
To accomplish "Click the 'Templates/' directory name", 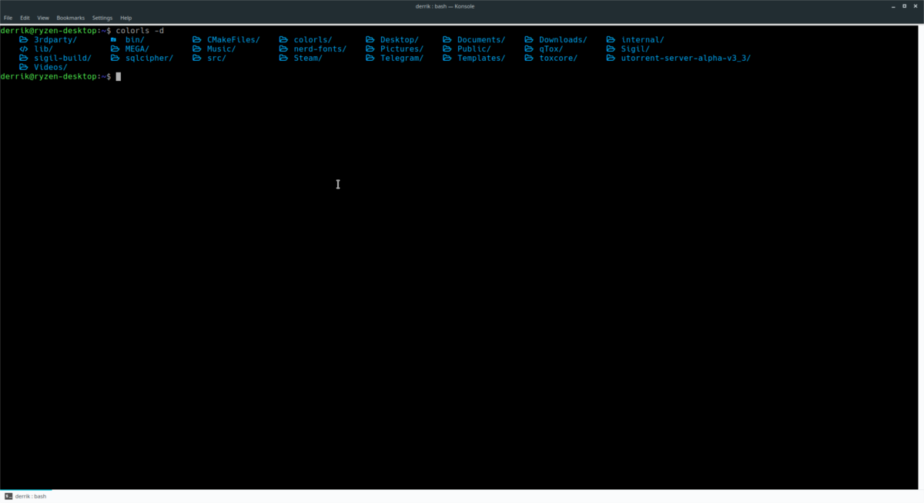I will click(x=481, y=59).
